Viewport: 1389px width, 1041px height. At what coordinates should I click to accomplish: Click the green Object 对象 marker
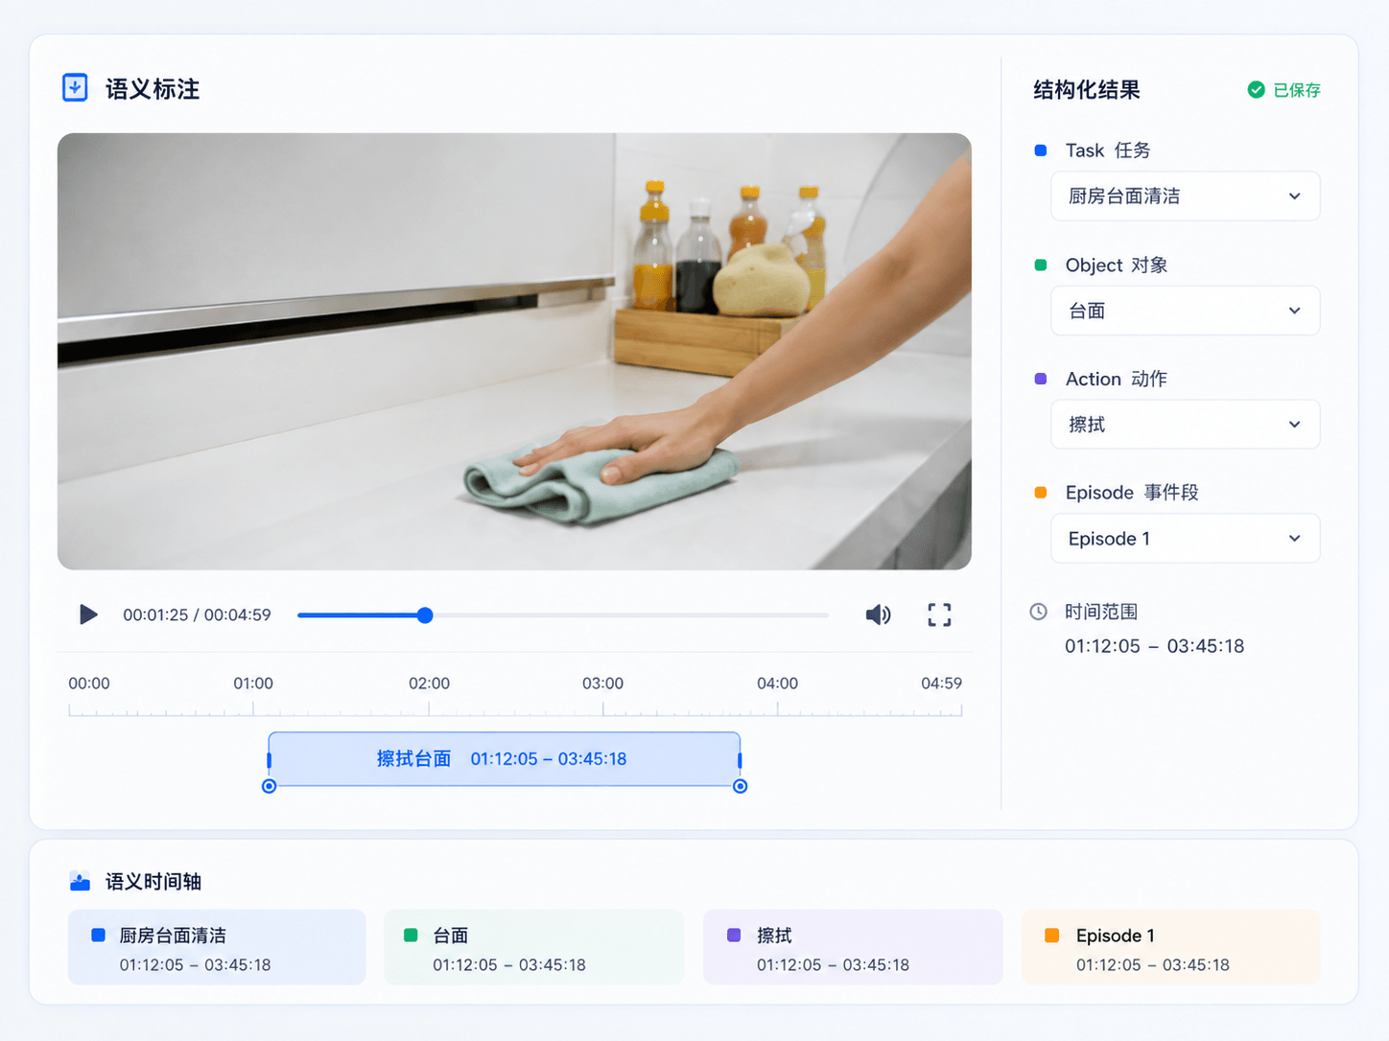(1041, 265)
